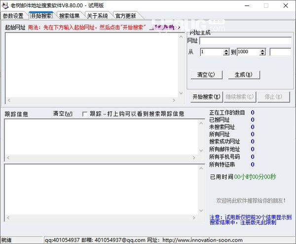Click the detailed help link after usage text

point(165,28)
